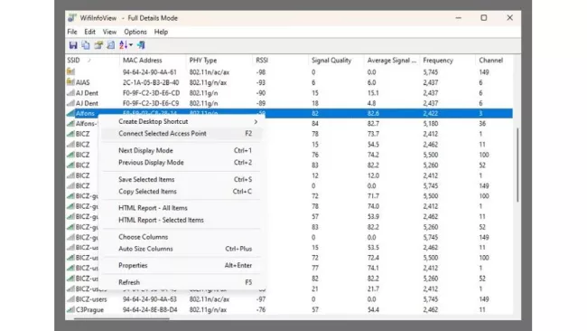Select HTML Report - All Items
The image size is (587, 331).
[x=181, y=208]
